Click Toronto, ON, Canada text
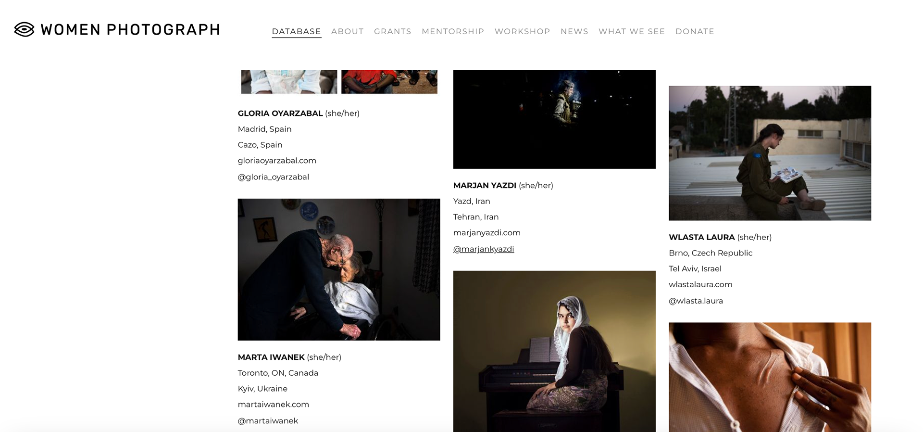This screenshot has height=432, width=923. [278, 373]
